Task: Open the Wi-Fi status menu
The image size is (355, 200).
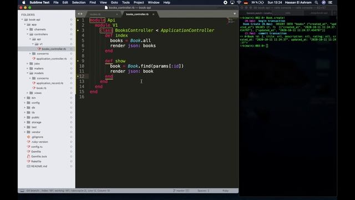Action: click(x=239, y=2)
